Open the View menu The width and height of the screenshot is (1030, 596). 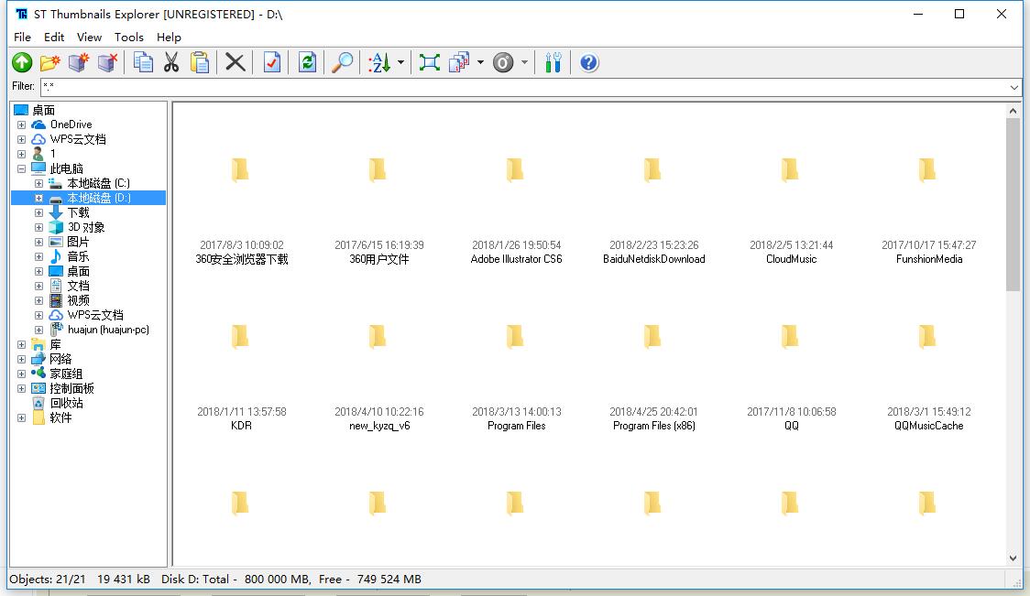click(x=89, y=38)
